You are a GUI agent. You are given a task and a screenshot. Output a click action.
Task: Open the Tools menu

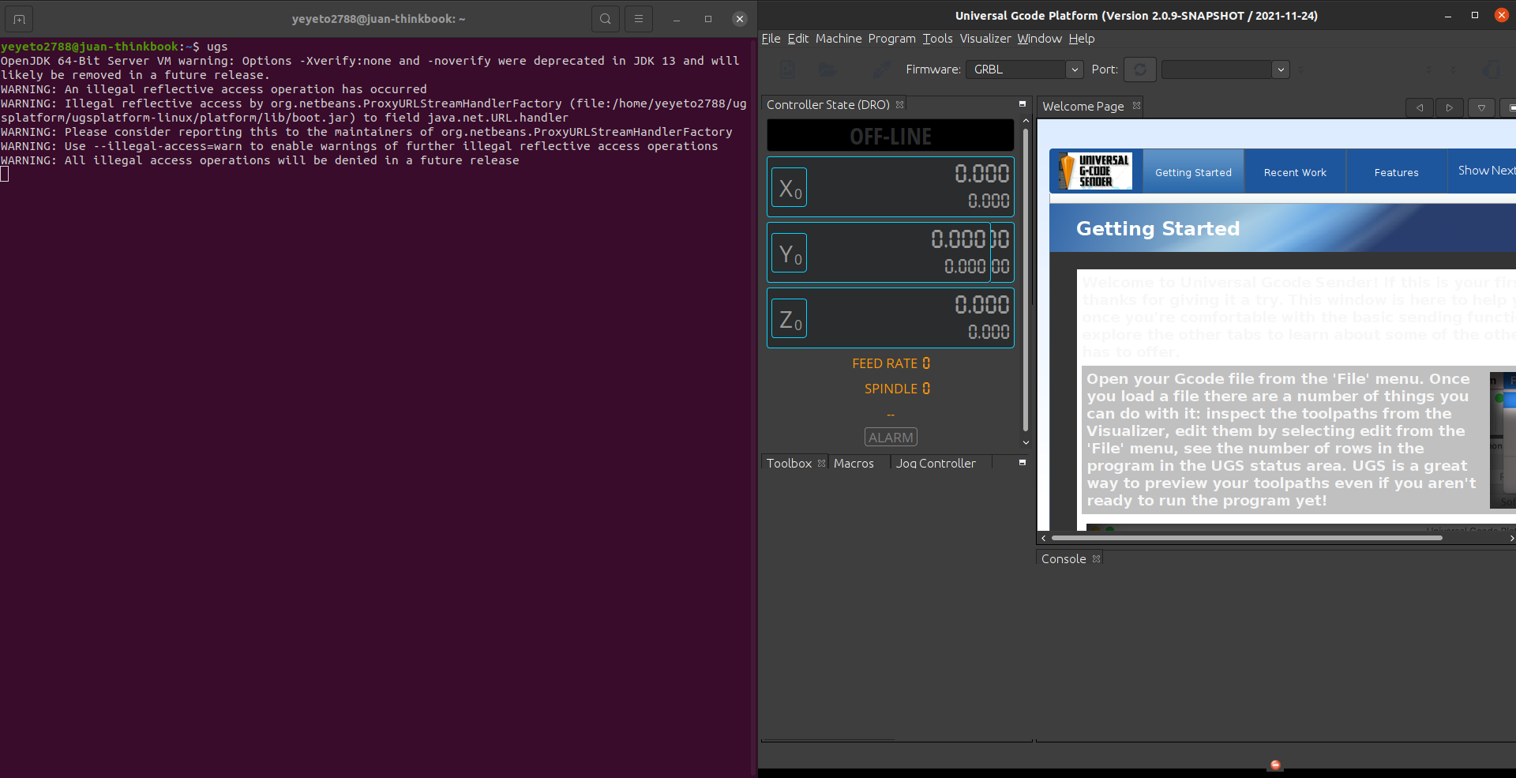[x=937, y=39]
